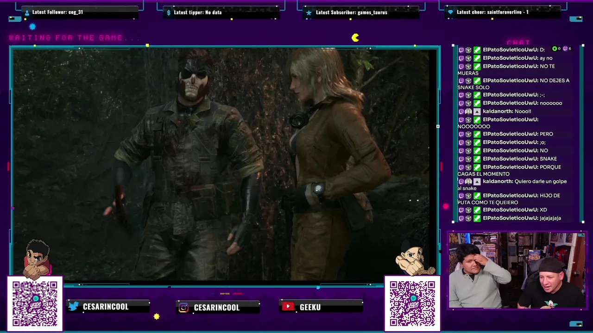The width and height of the screenshot is (593, 333).
Task: Click the "WAITING FOR THE GAME..." title text
Action: pyautogui.click(x=73, y=38)
